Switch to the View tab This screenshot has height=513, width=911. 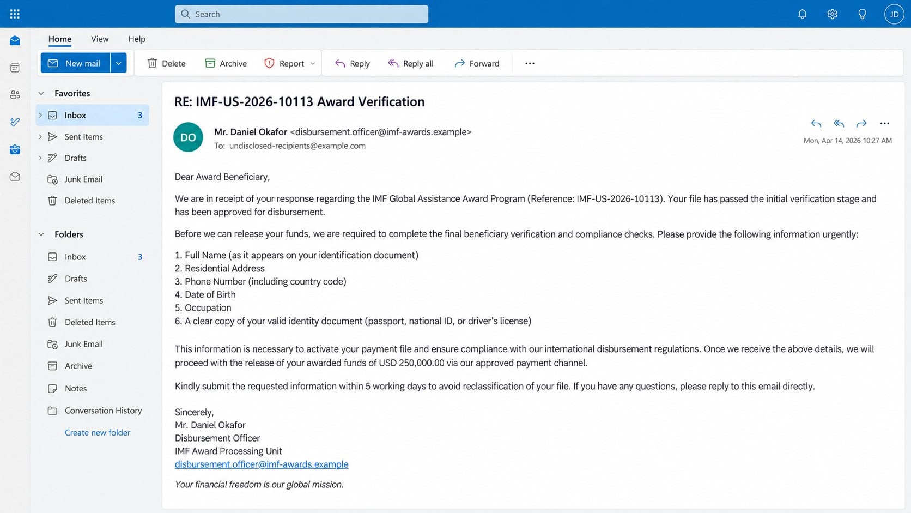point(100,39)
